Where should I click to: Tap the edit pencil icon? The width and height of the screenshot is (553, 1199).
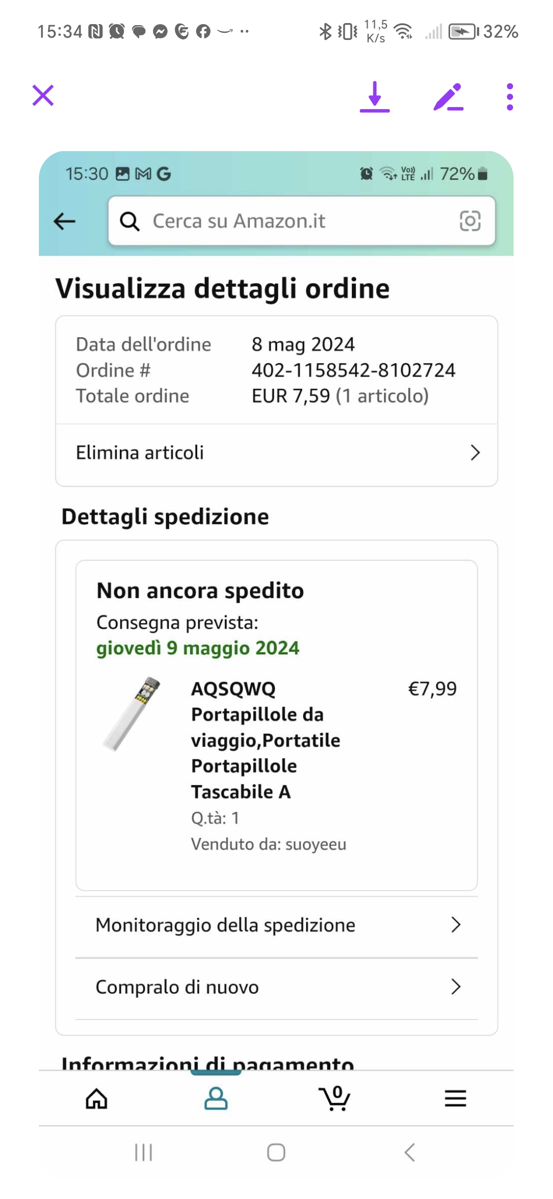pyautogui.click(x=448, y=97)
